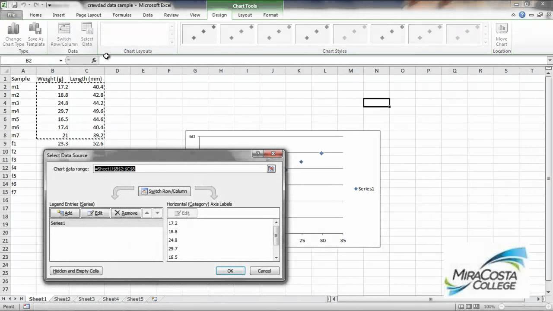The height and width of the screenshot is (311, 553).
Task: Click Select Data ribbon icon
Action: click(x=87, y=29)
